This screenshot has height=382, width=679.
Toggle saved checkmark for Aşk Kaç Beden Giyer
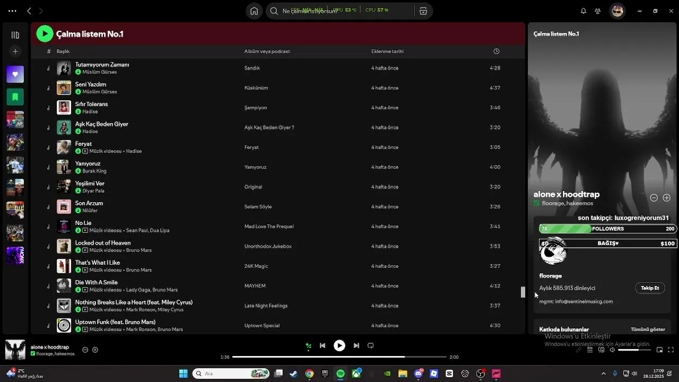click(78, 132)
